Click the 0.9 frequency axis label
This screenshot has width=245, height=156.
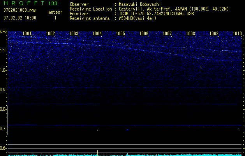pos(4,90)
